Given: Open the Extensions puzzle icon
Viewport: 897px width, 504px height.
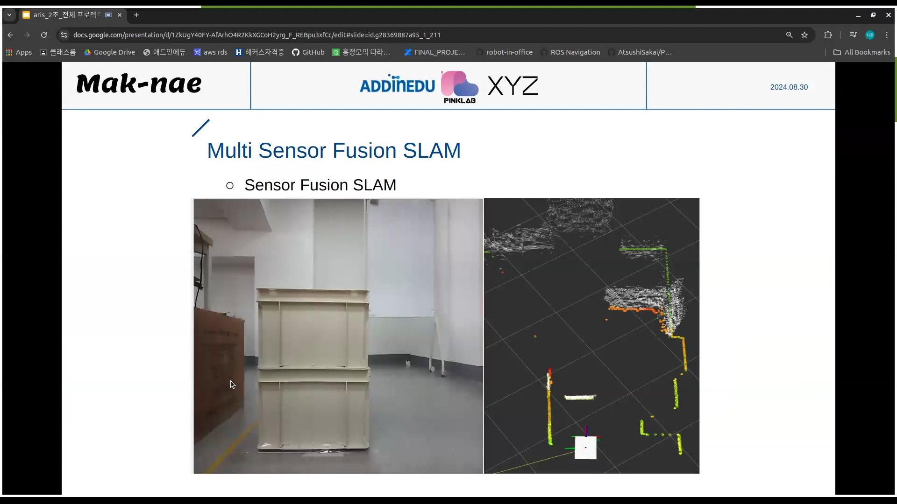Looking at the screenshot, I should (x=828, y=35).
